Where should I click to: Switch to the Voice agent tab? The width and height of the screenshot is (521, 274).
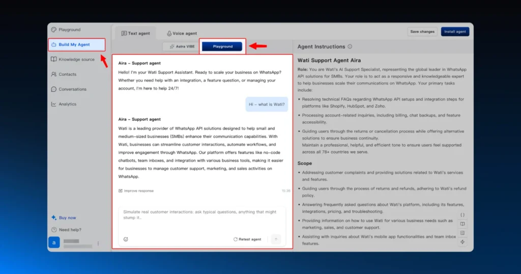(x=182, y=33)
